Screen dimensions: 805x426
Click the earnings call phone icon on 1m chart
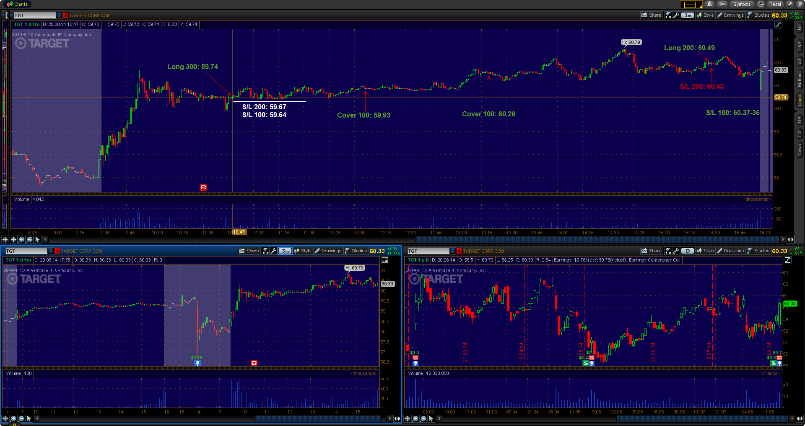(203, 187)
